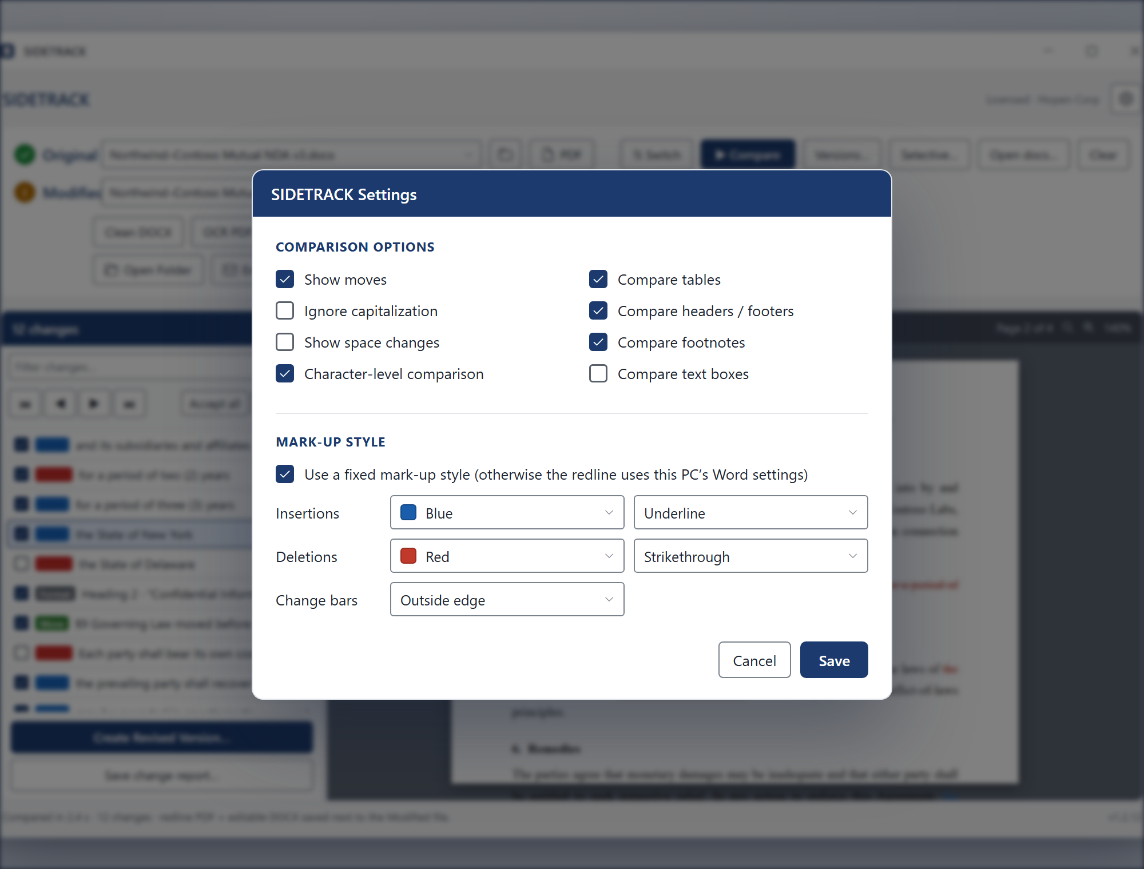Click the Switch button in the main toolbar
Screen dimensions: 1144x869
click(657, 155)
